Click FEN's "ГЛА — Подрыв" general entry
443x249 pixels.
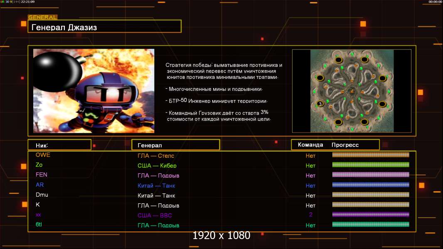point(158,176)
